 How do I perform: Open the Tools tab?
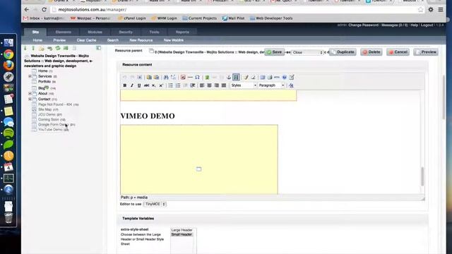click(154, 32)
